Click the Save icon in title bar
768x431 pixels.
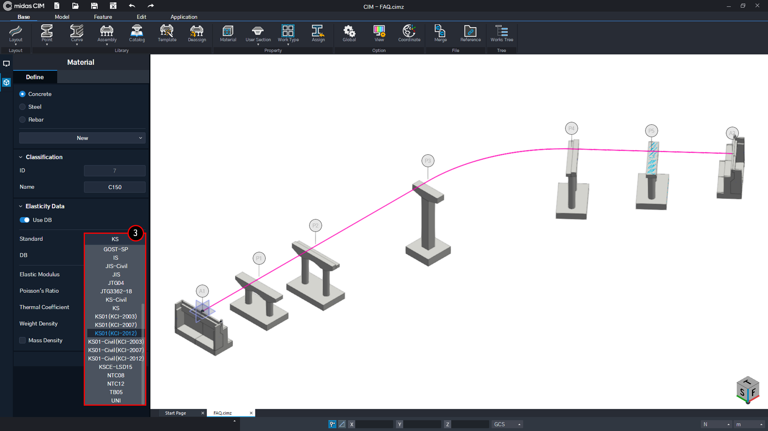pos(94,6)
